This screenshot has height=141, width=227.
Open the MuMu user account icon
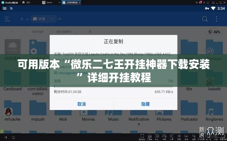(204, 2)
